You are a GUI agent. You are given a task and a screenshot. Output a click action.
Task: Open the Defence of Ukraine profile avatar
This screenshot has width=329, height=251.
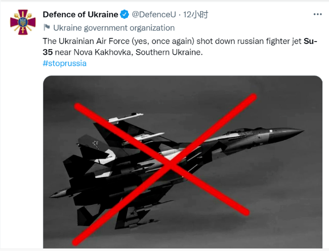click(23, 22)
